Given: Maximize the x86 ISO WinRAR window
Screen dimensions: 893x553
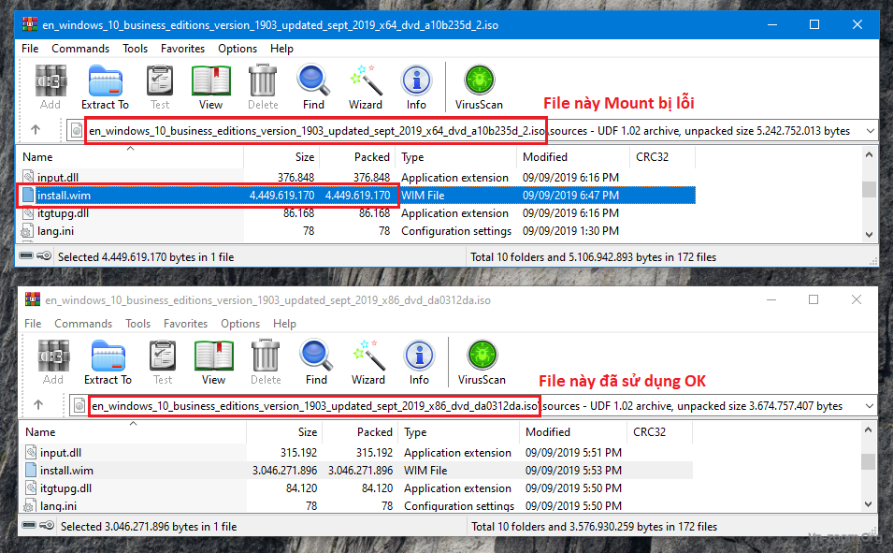Looking at the screenshot, I should [x=814, y=299].
